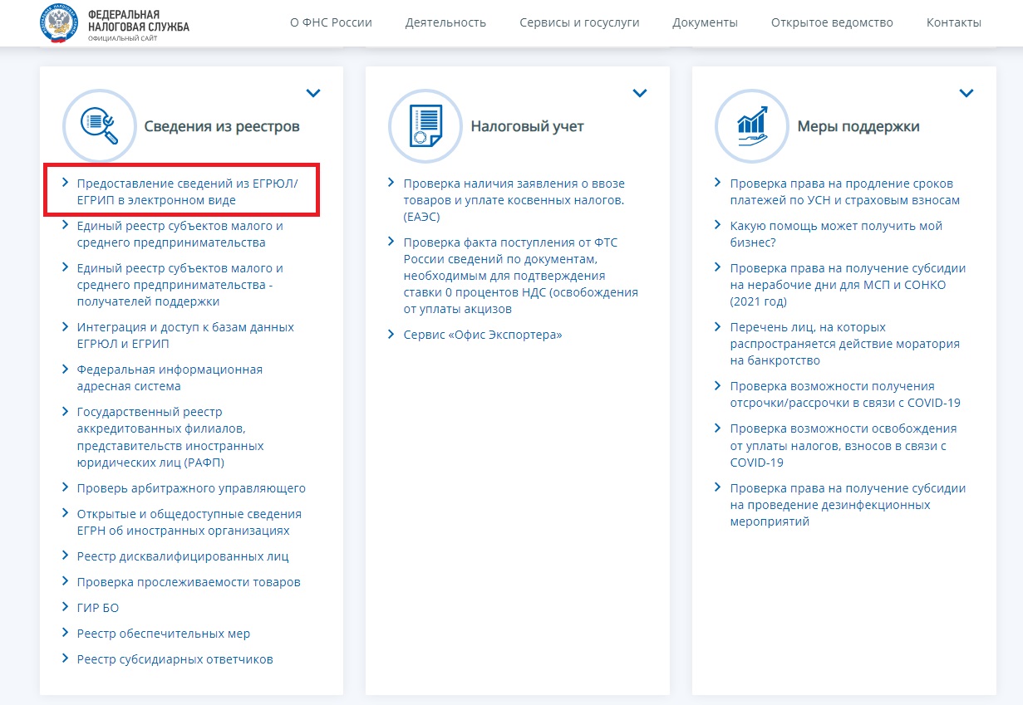Open the Деятельность menu
The image size is (1023, 705).
pos(445,22)
